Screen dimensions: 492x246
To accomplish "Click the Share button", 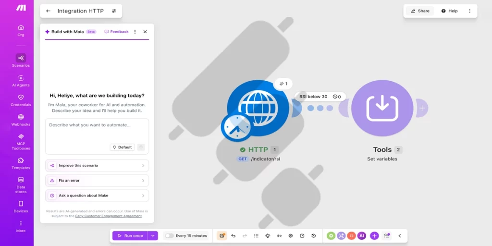I will pyautogui.click(x=420, y=11).
